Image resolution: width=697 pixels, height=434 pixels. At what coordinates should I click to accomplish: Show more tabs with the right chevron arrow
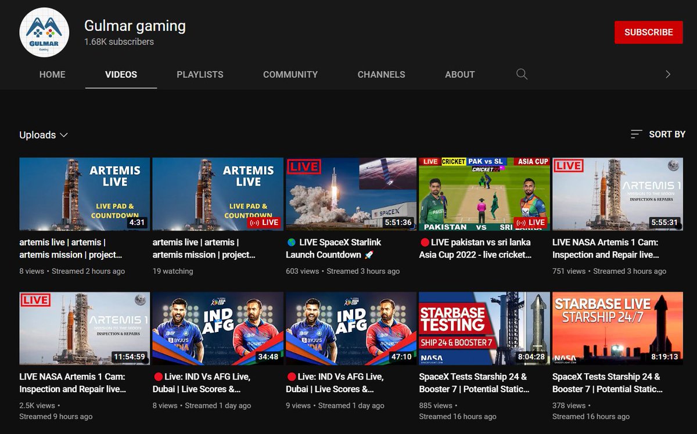667,74
